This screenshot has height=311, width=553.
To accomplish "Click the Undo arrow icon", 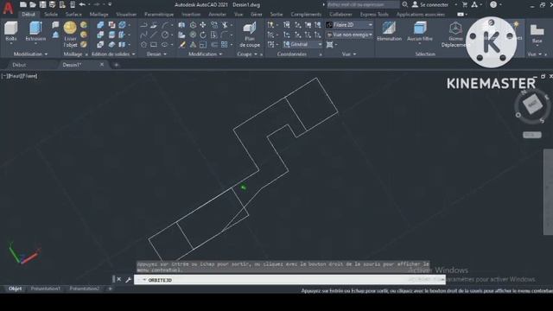I will (82, 4).
